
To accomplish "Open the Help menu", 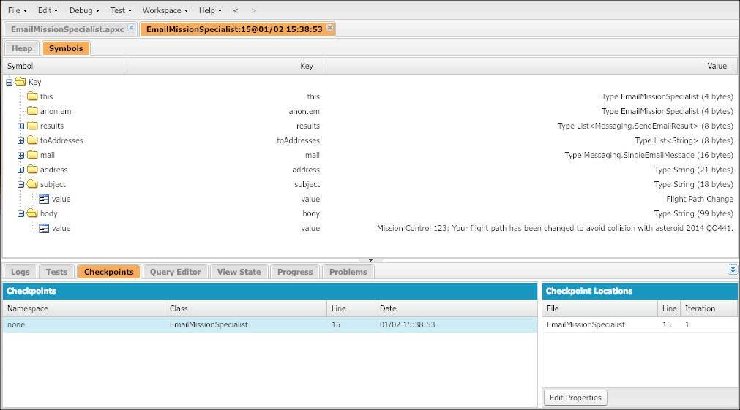I will point(210,10).
